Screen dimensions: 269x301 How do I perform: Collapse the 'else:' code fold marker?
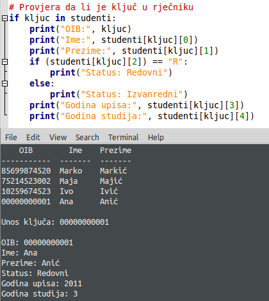click(x=4, y=83)
